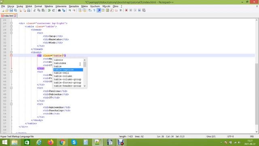The width and height of the screenshot is (259, 146).
Task: Cut selection using the scissors icon
Action: [34, 10]
